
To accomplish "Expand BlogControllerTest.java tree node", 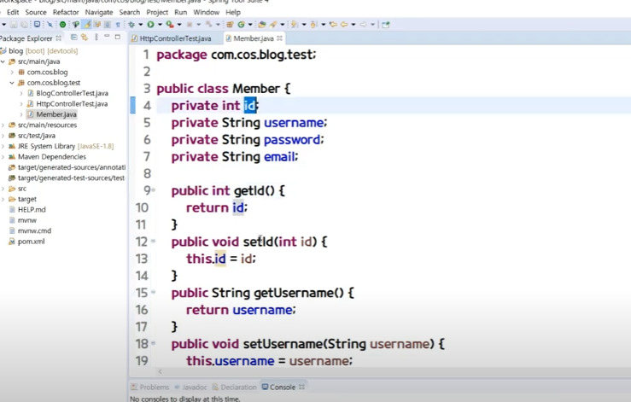I will click(21, 93).
